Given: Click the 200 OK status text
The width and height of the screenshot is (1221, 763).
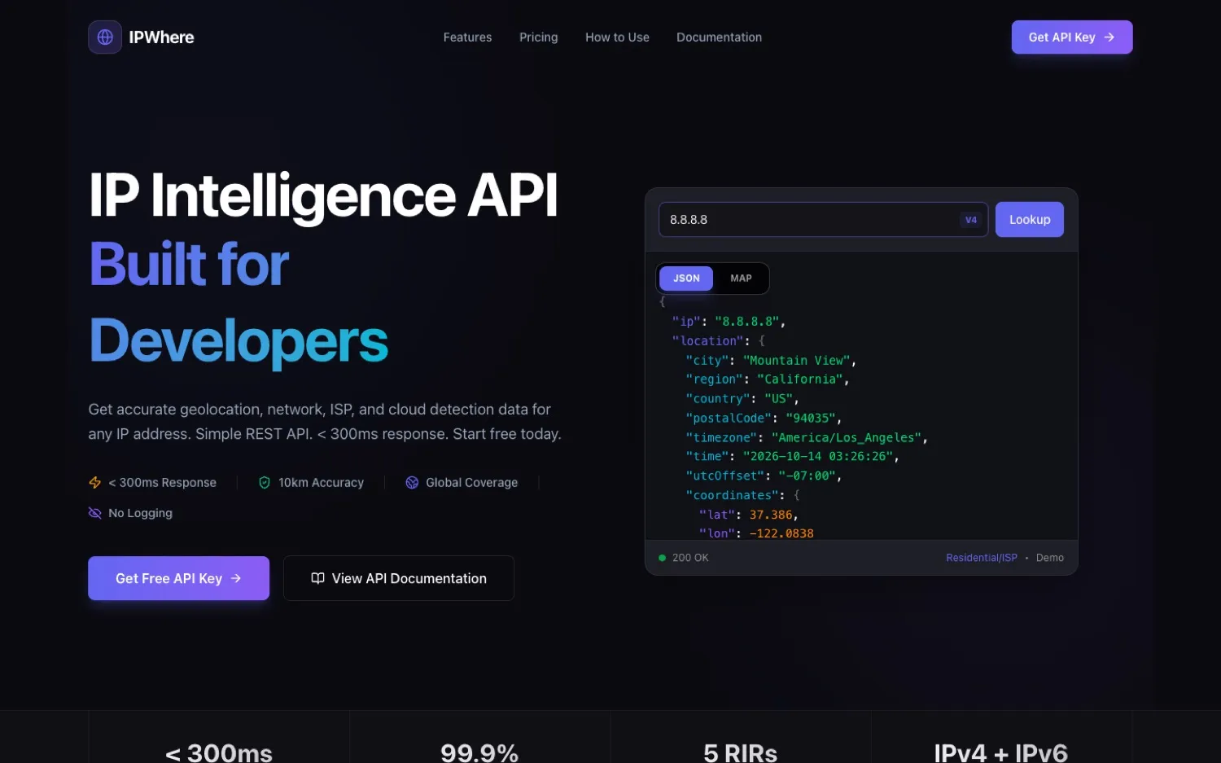Looking at the screenshot, I should click(690, 558).
